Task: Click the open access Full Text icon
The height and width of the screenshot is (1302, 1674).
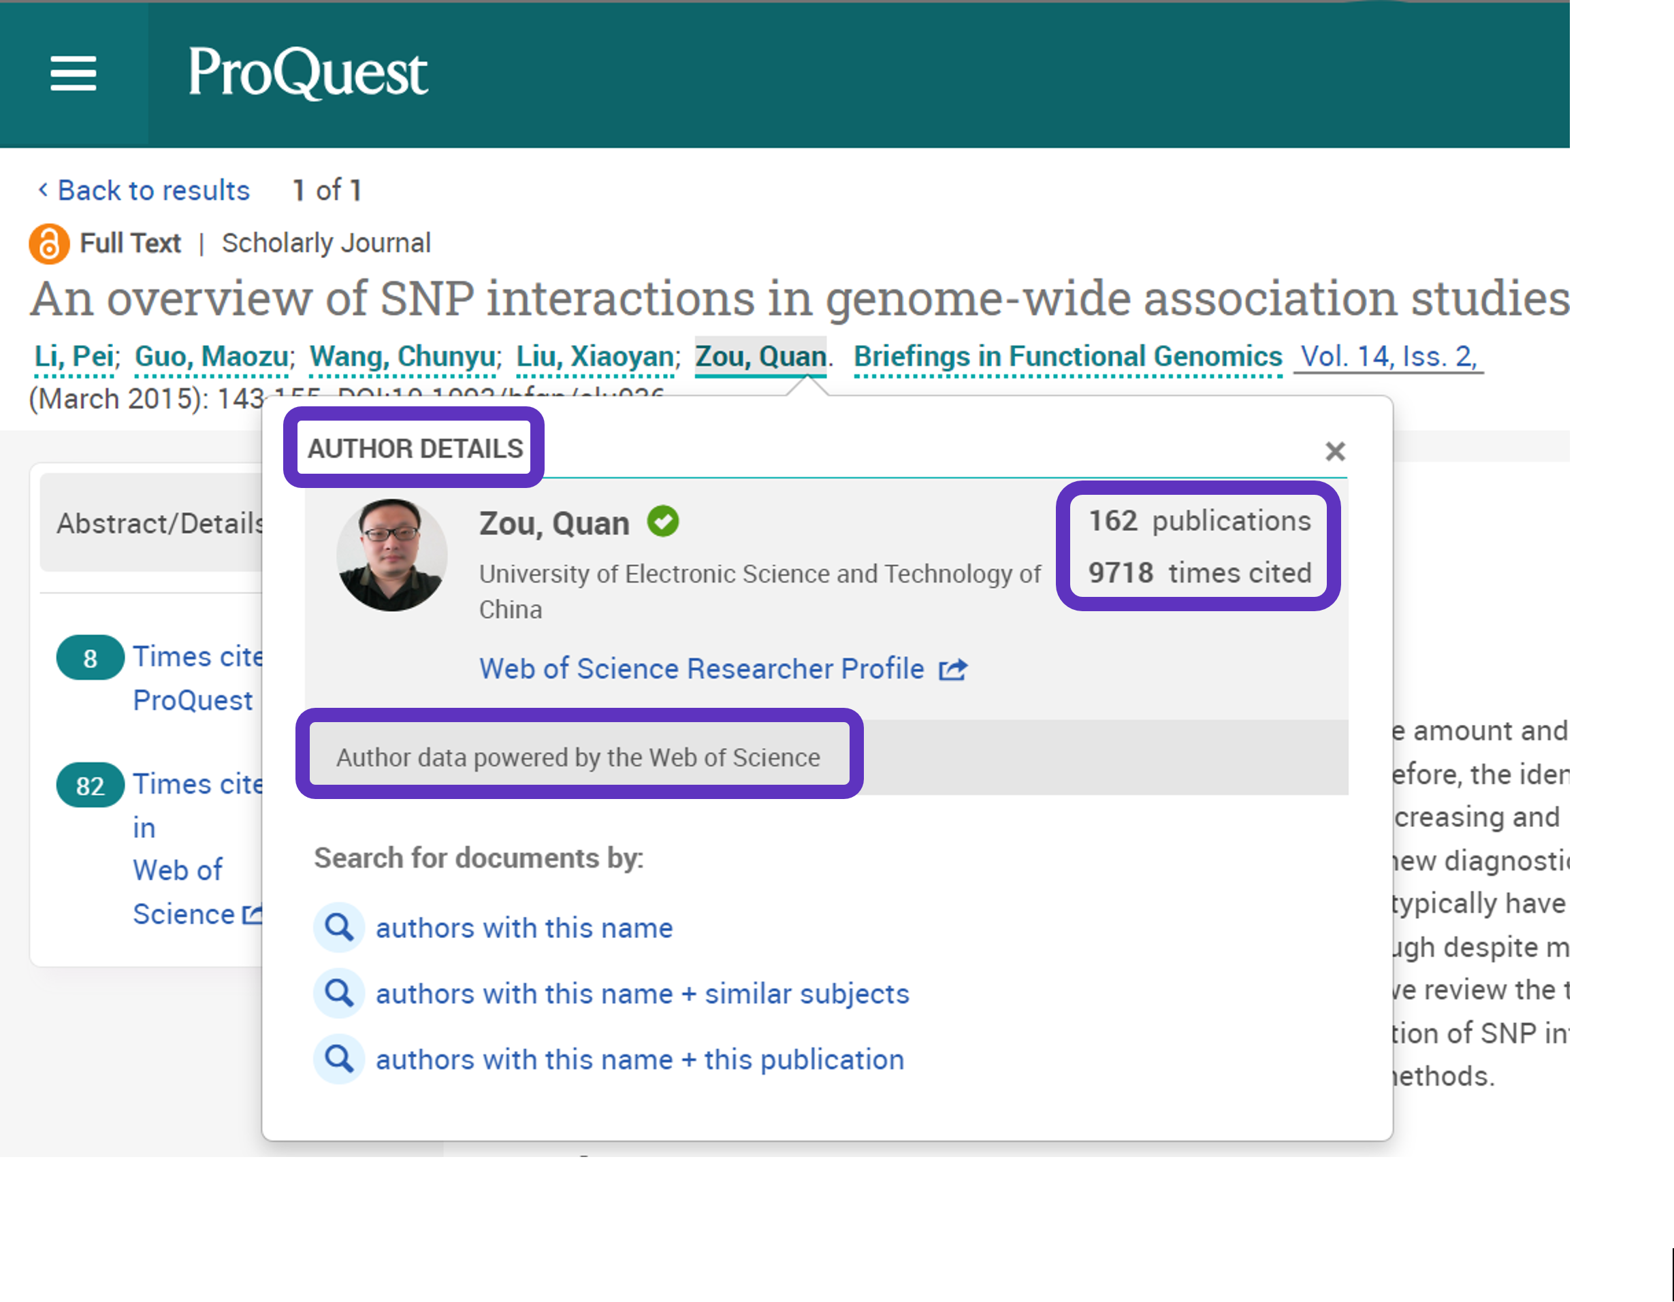Action: click(x=49, y=244)
